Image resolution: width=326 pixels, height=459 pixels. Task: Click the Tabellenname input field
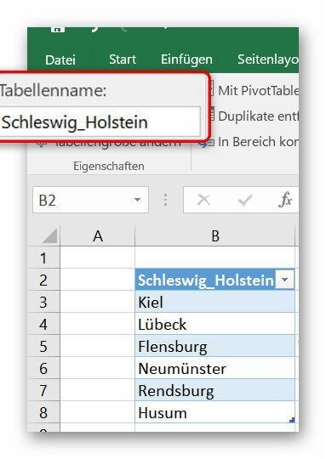click(x=100, y=122)
